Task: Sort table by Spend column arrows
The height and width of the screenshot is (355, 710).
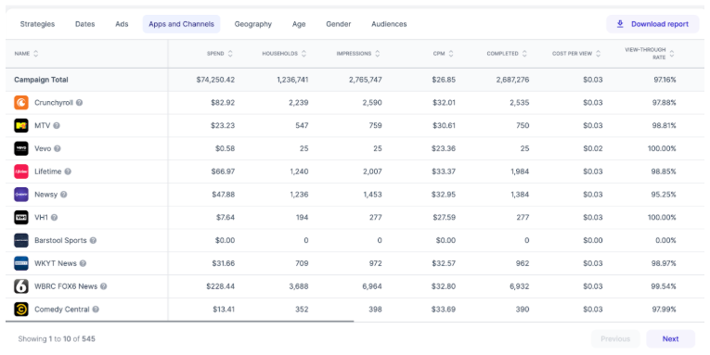Action: click(230, 54)
